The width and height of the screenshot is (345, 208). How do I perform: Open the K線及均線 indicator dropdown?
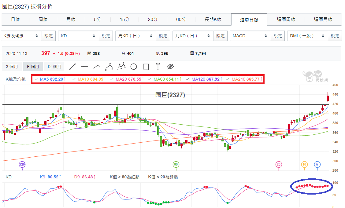click(21, 36)
